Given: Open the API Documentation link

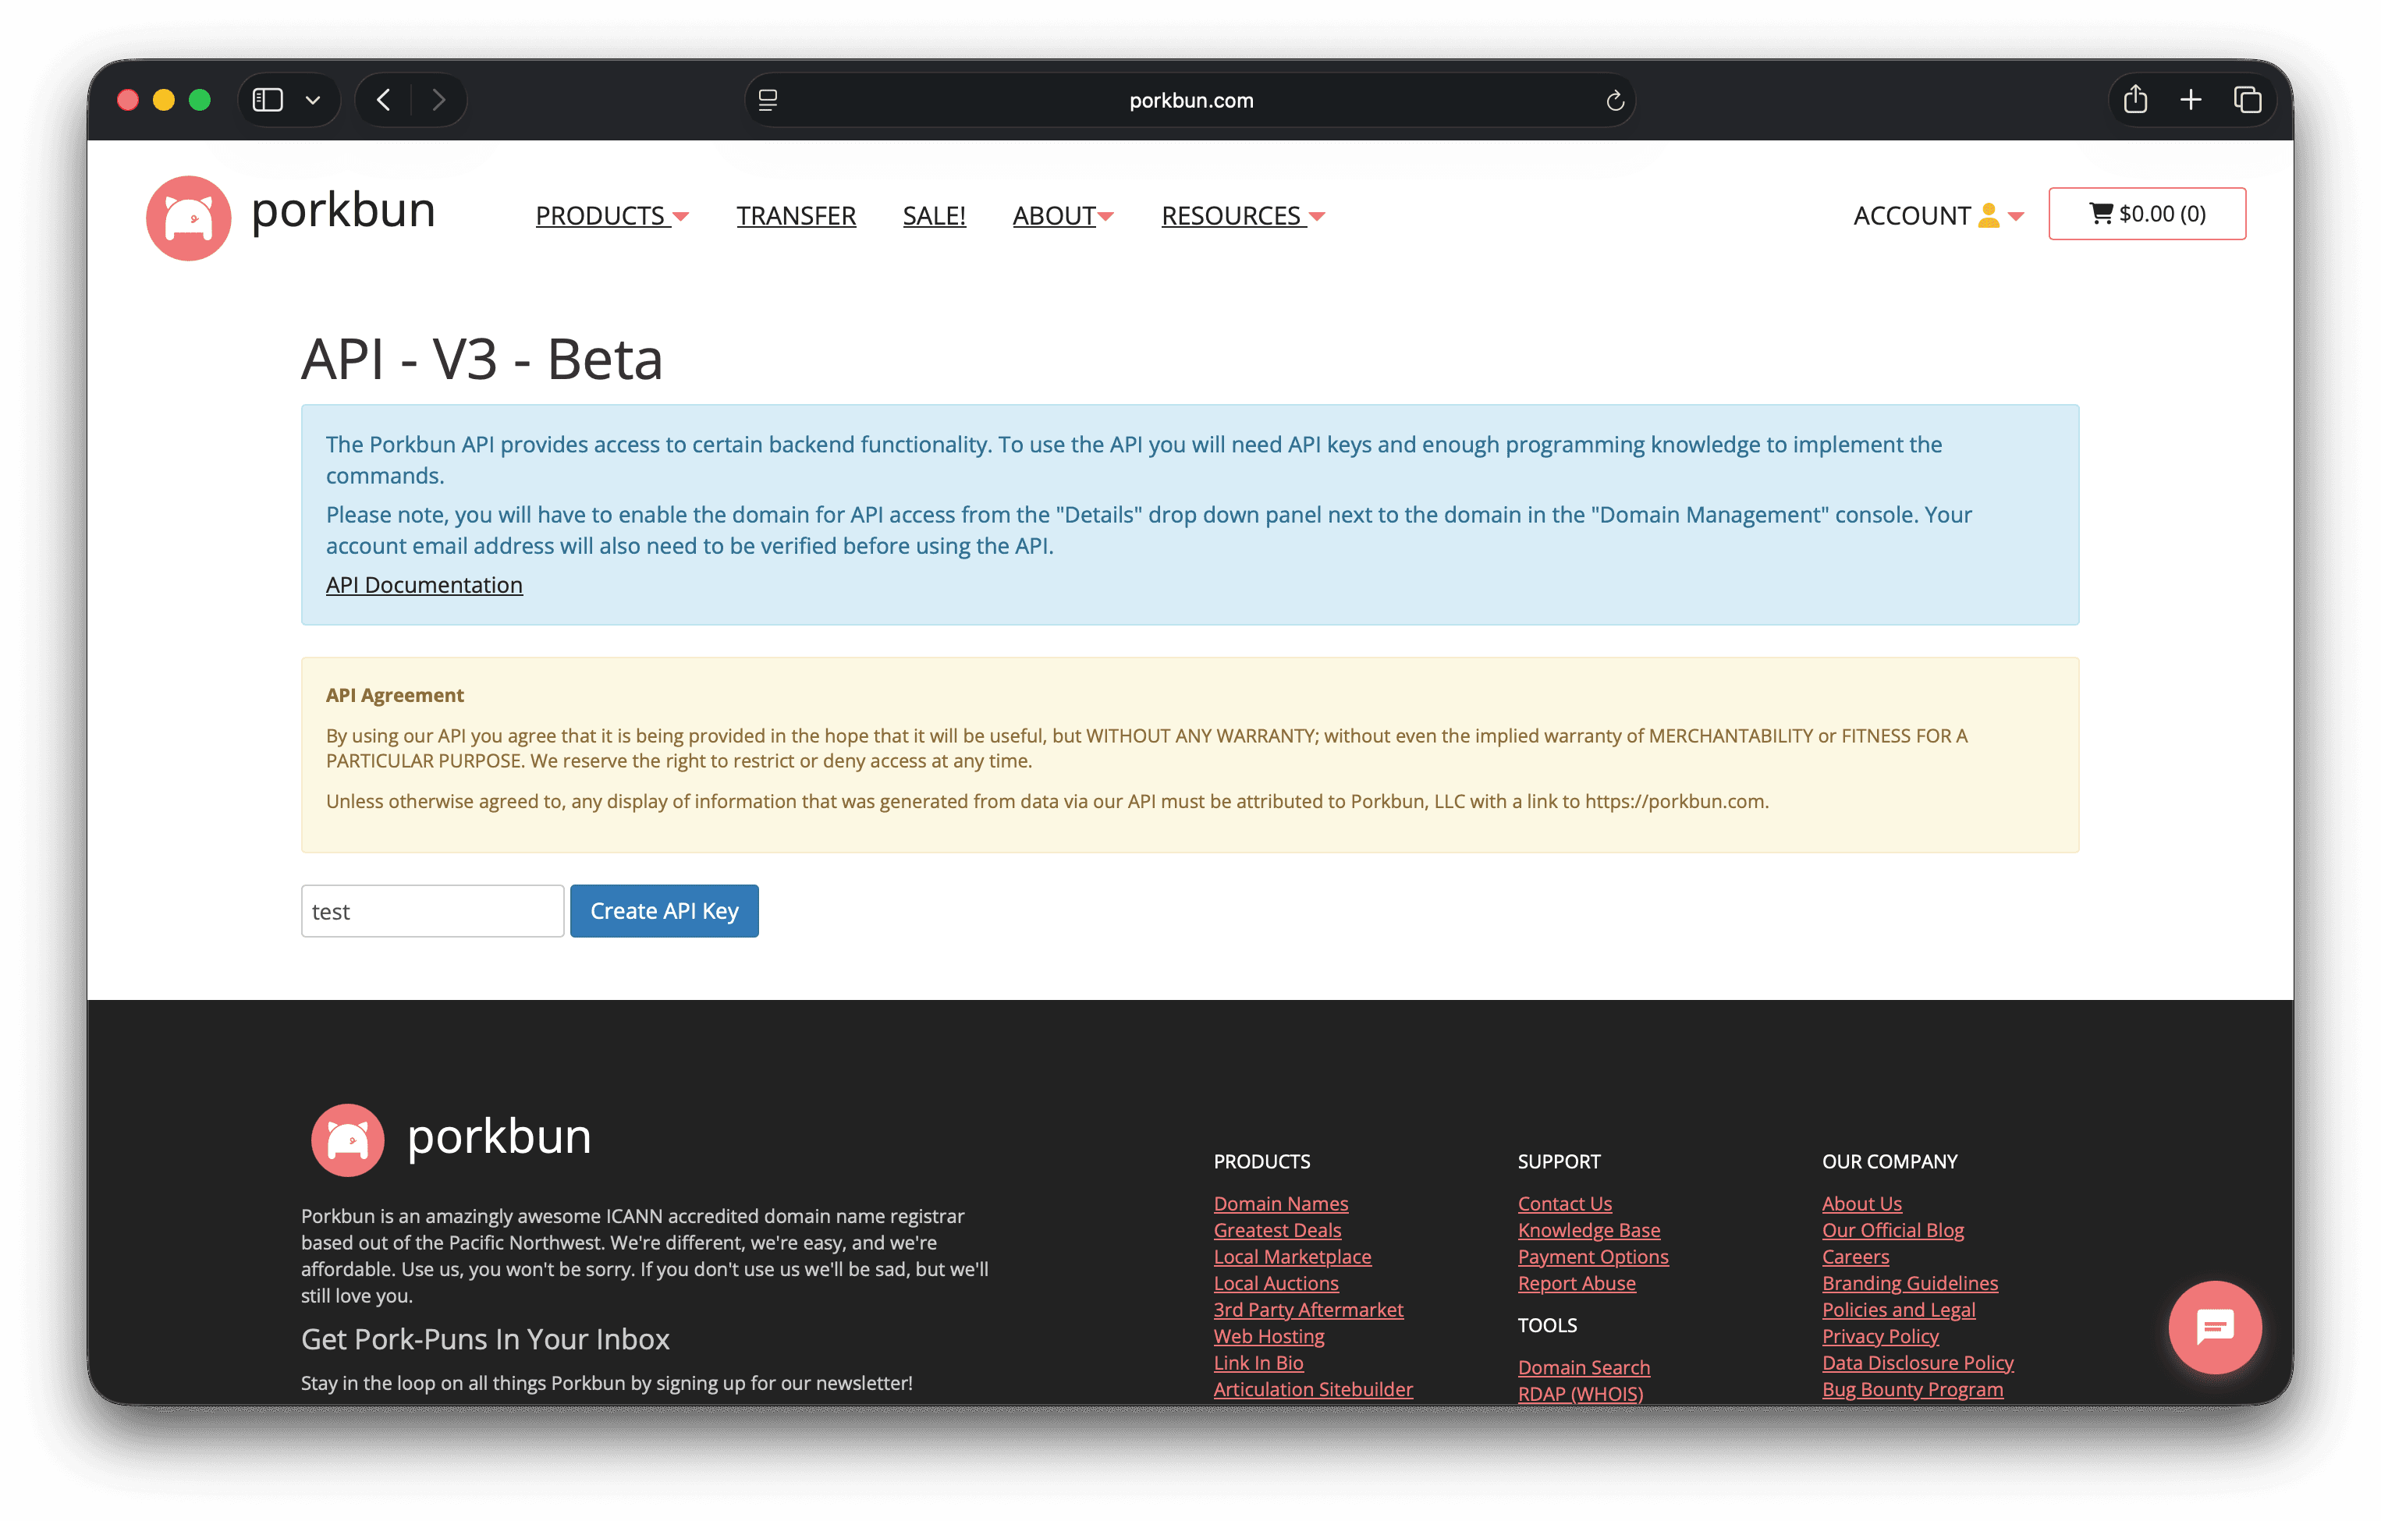Looking at the screenshot, I should (424, 584).
